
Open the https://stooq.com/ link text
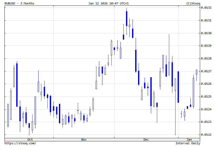point(20,143)
